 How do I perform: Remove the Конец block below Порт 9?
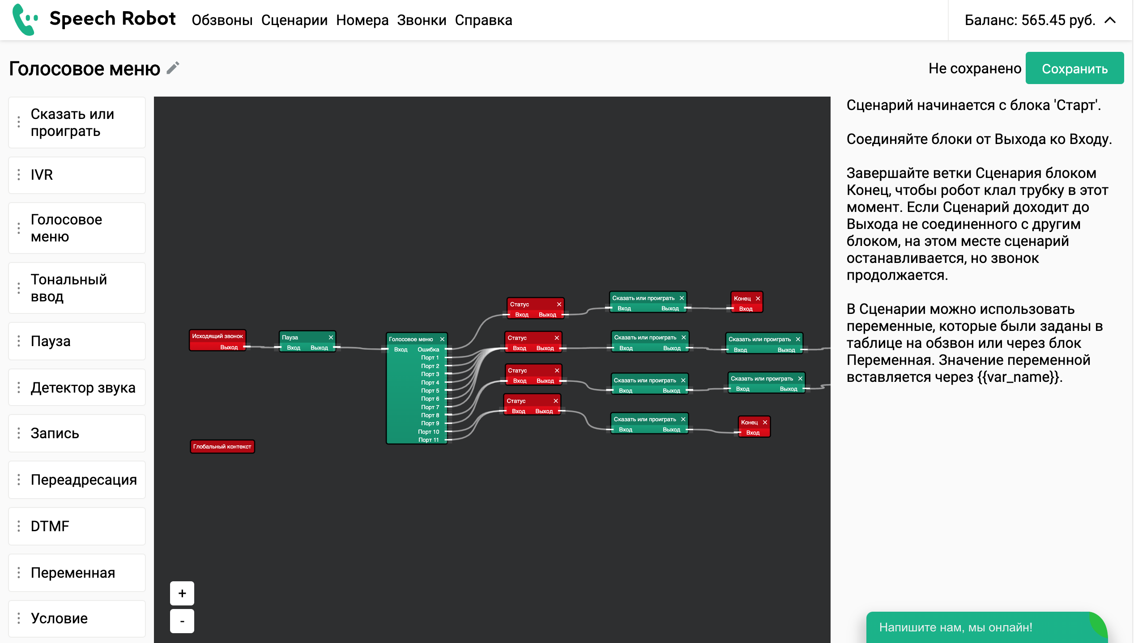(x=765, y=422)
